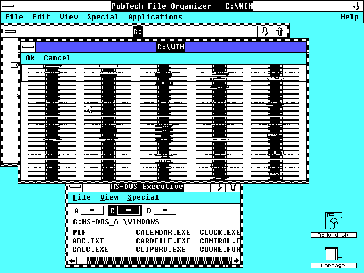Click the A:No disk floppy icon
Image resolution: width=364 pixels, height=273 pixels.
[x=334, y=221]
